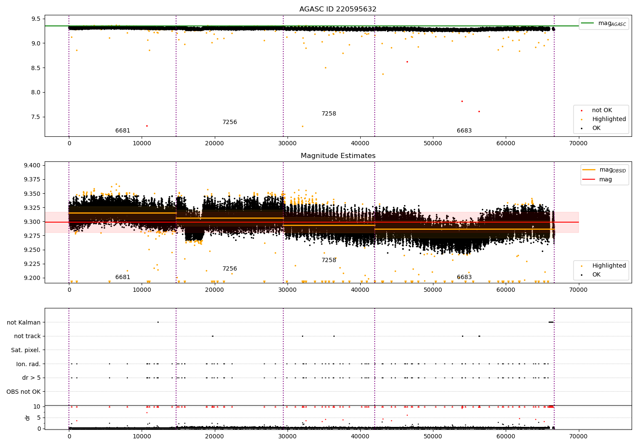Click the 30000 x-tick of the top panel

coord(288,144)
